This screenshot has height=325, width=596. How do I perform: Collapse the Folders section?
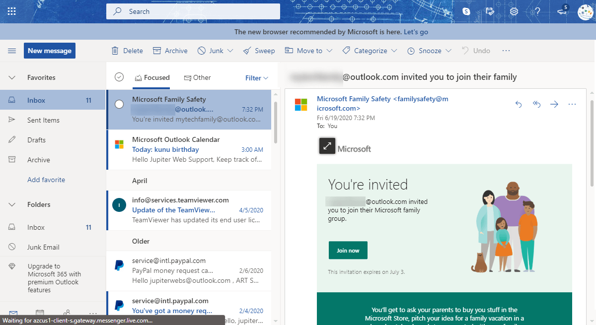click(x=12, y=204)
